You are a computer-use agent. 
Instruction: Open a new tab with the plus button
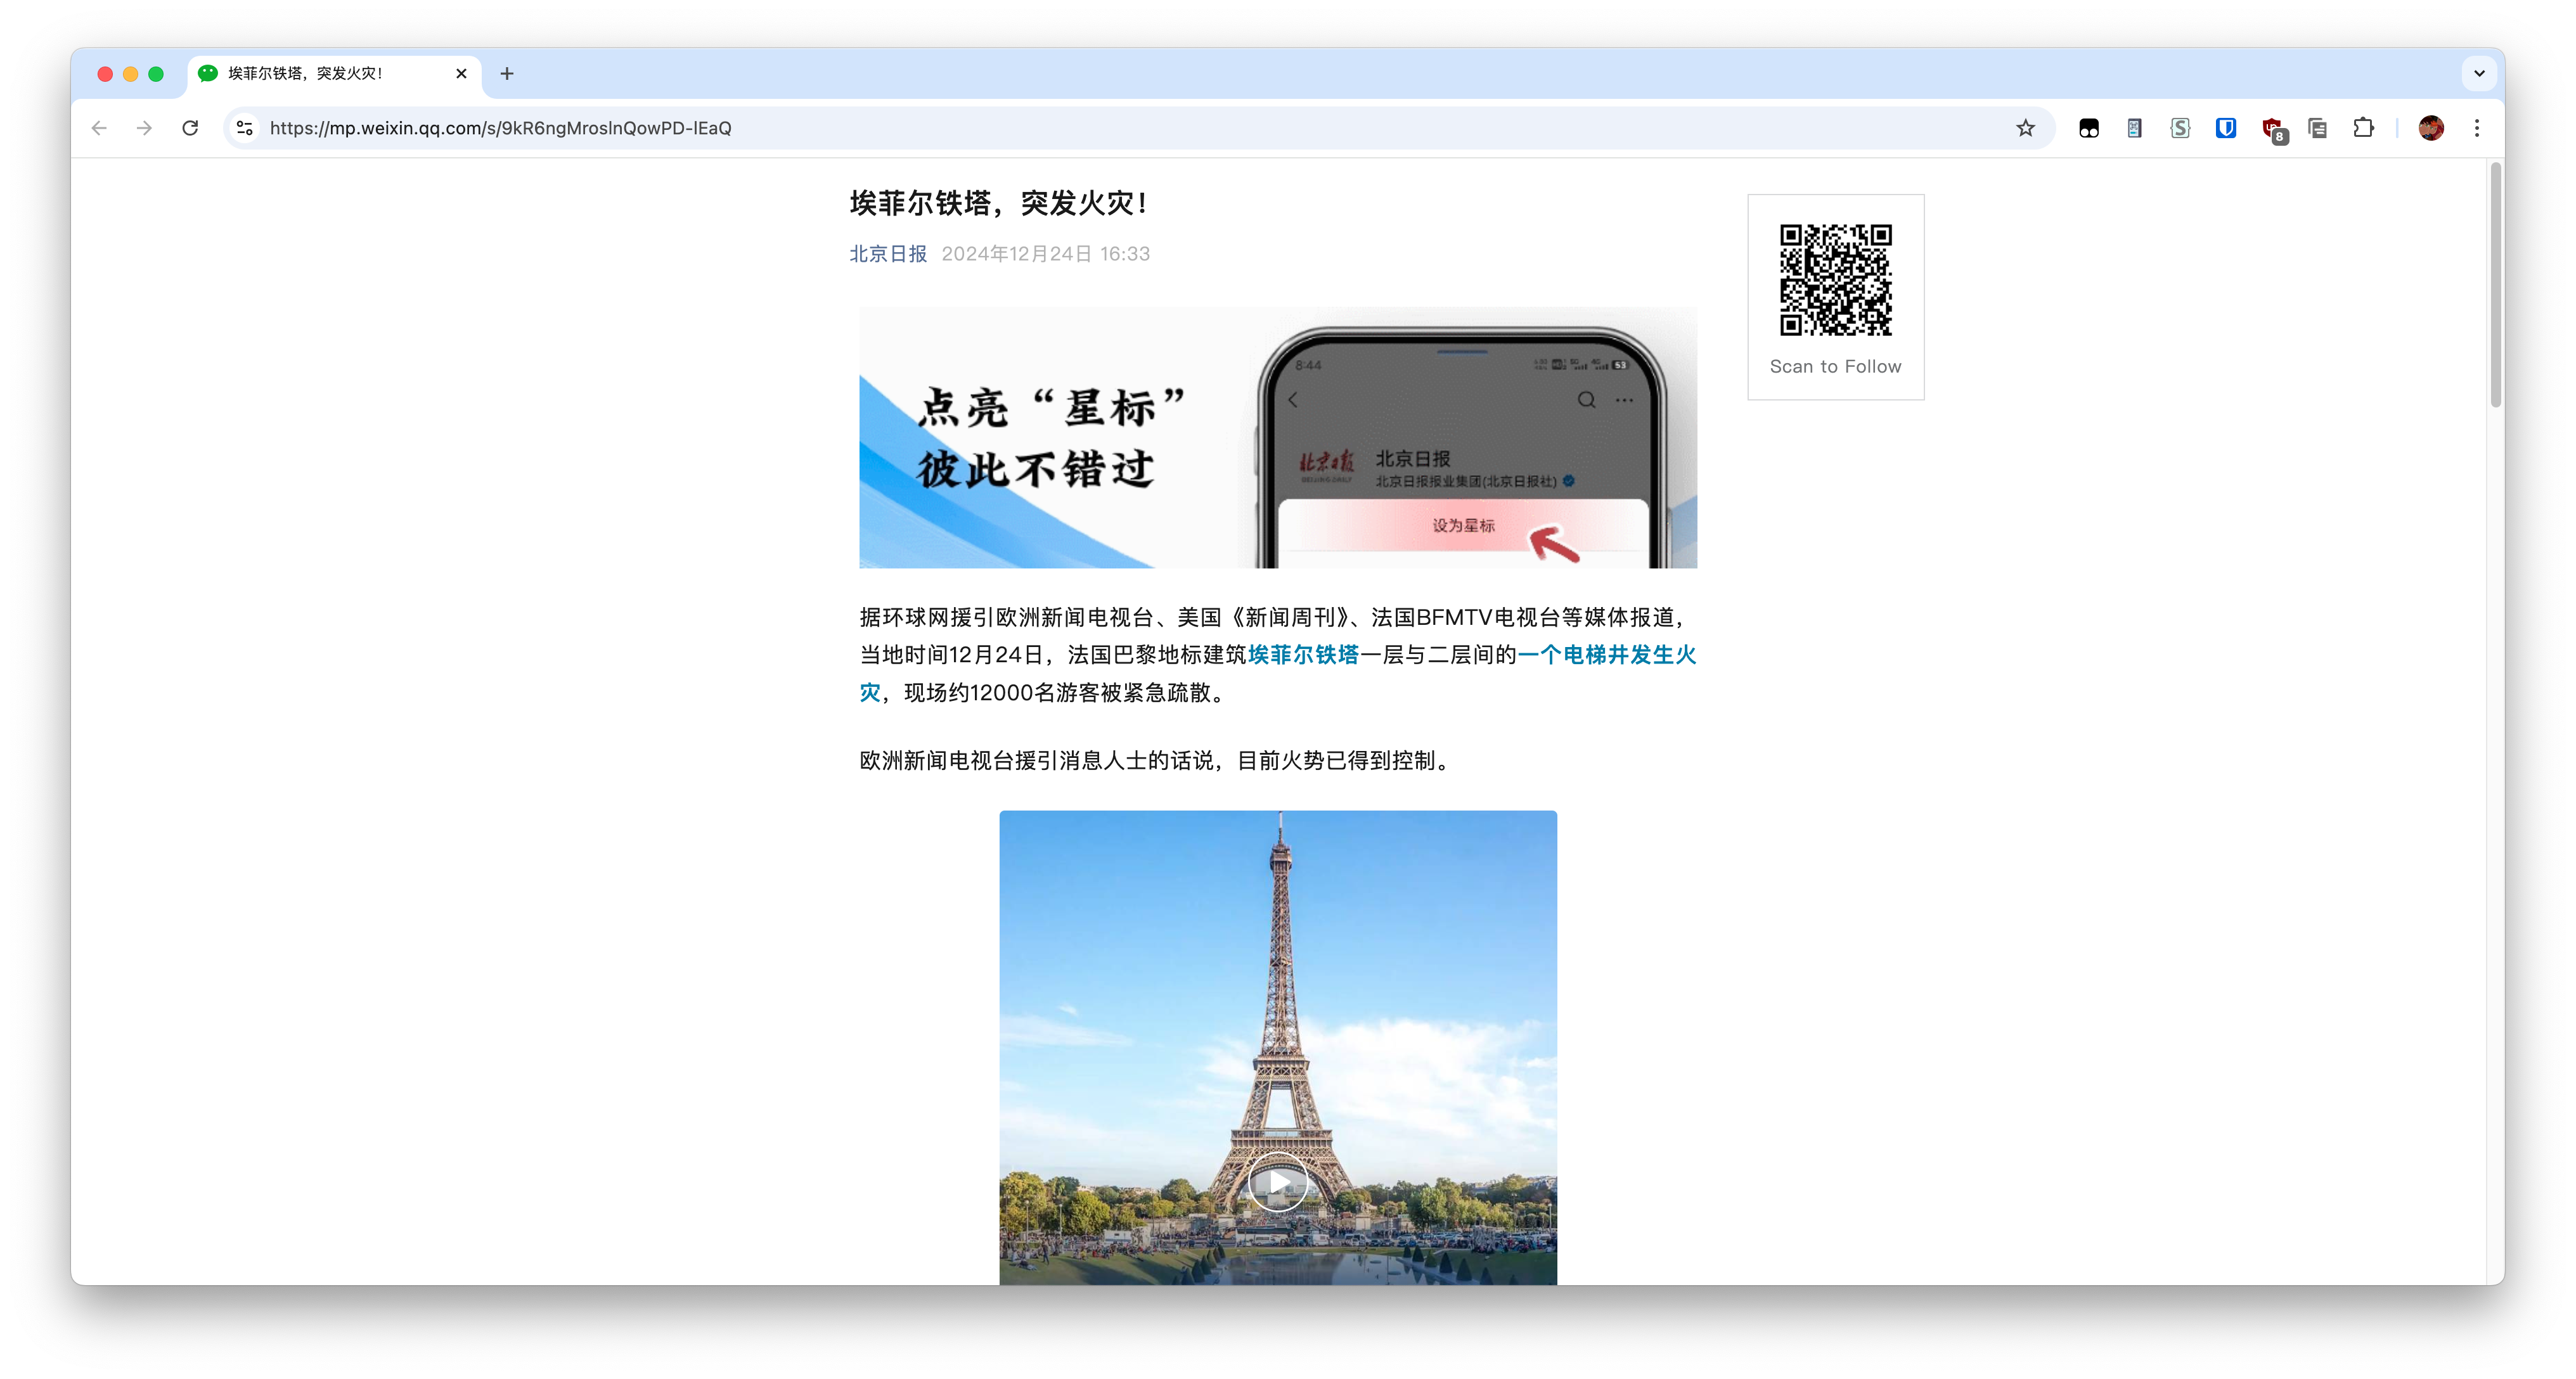coord(507,74)
